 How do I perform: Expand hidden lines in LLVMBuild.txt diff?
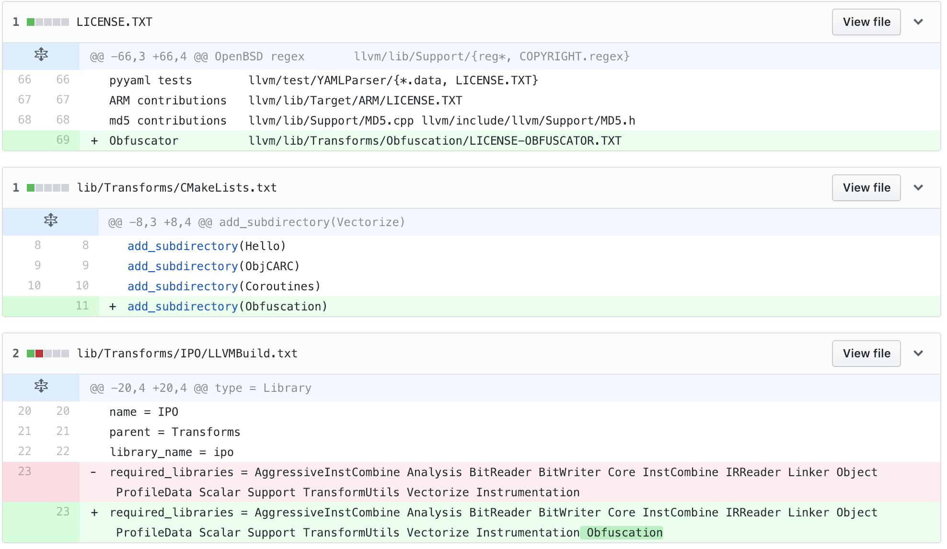point(41,386)
